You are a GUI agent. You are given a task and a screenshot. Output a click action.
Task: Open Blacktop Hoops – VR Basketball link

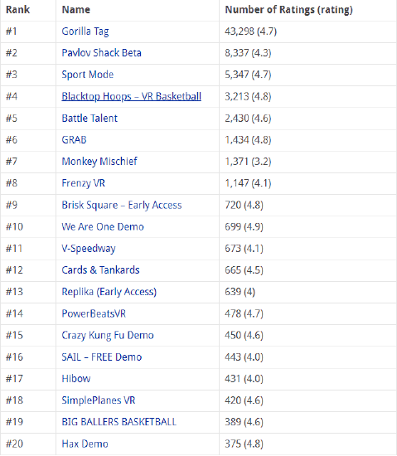[x=131, y=96]
